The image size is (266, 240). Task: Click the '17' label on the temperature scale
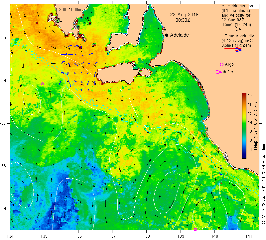coord(250,95)
